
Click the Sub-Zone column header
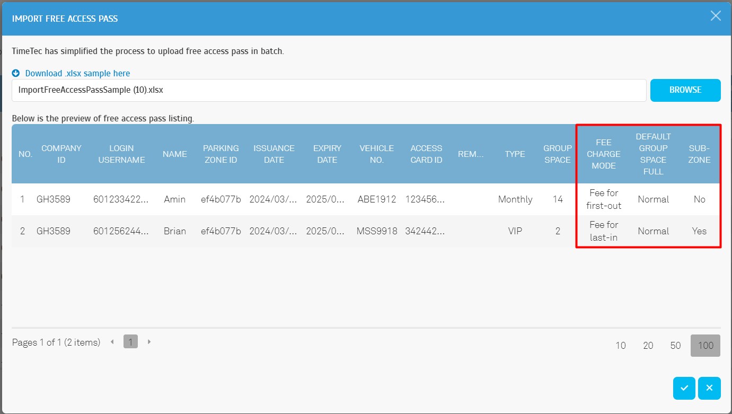click(x=699, y=154)
